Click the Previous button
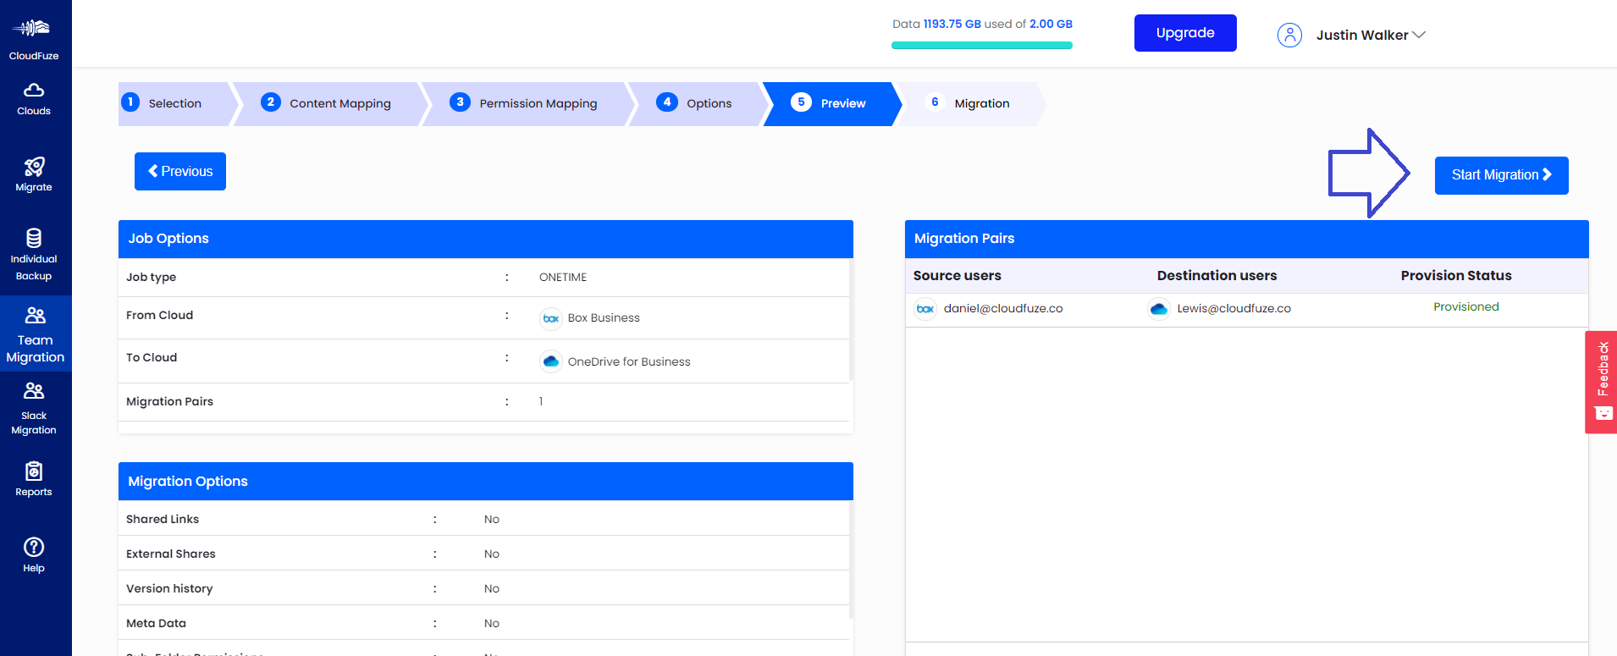 (x=180, y=171)
